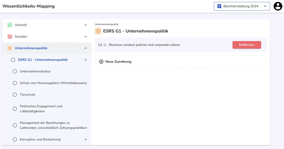This screenshot has height=149, width=284.
Task: Open Management der Beziehungen zu Lieferanten item
Action: tap(53, 125)
